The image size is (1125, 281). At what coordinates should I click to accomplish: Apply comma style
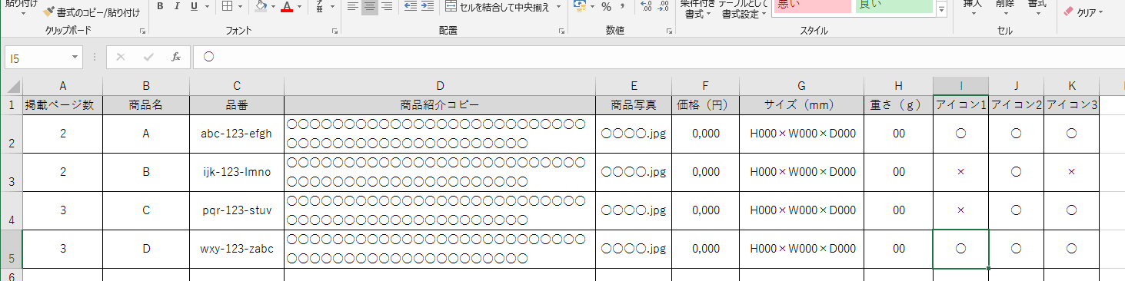622,7
